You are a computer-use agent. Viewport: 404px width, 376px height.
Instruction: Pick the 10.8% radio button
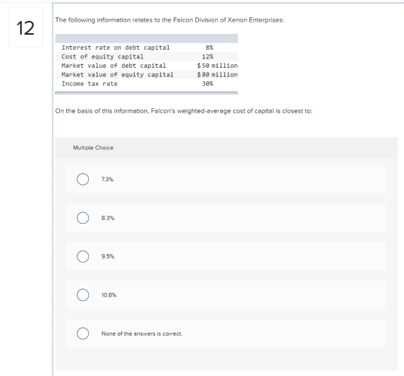83,295
